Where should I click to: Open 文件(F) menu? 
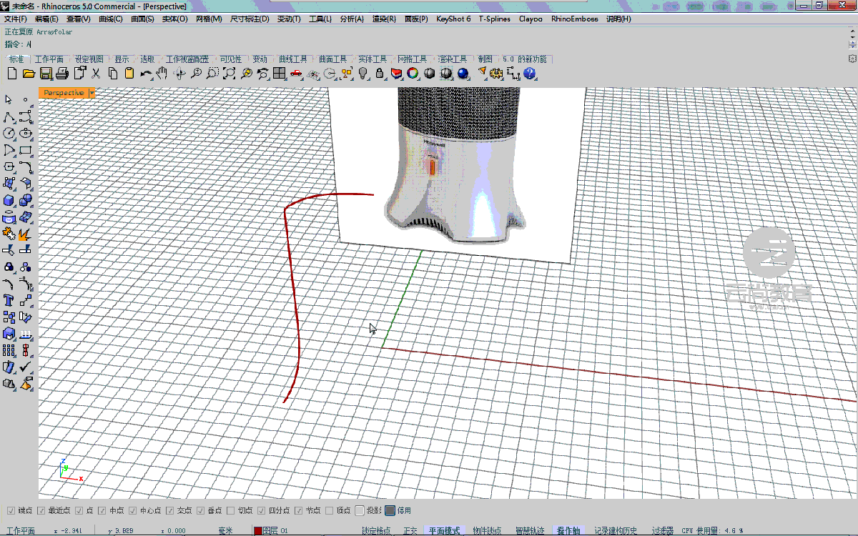click(x=16, y=19)
